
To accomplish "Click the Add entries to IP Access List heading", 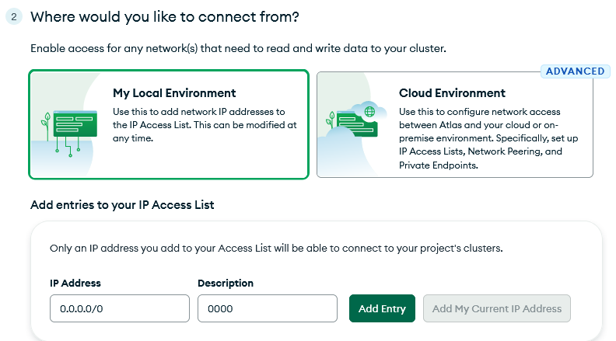I will (x=122, y=205).
